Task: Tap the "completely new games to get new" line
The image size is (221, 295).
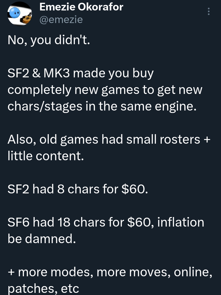Action: click(105, 90)
